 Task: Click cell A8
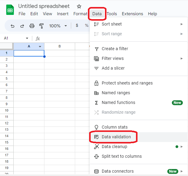(x=29, y=98)
